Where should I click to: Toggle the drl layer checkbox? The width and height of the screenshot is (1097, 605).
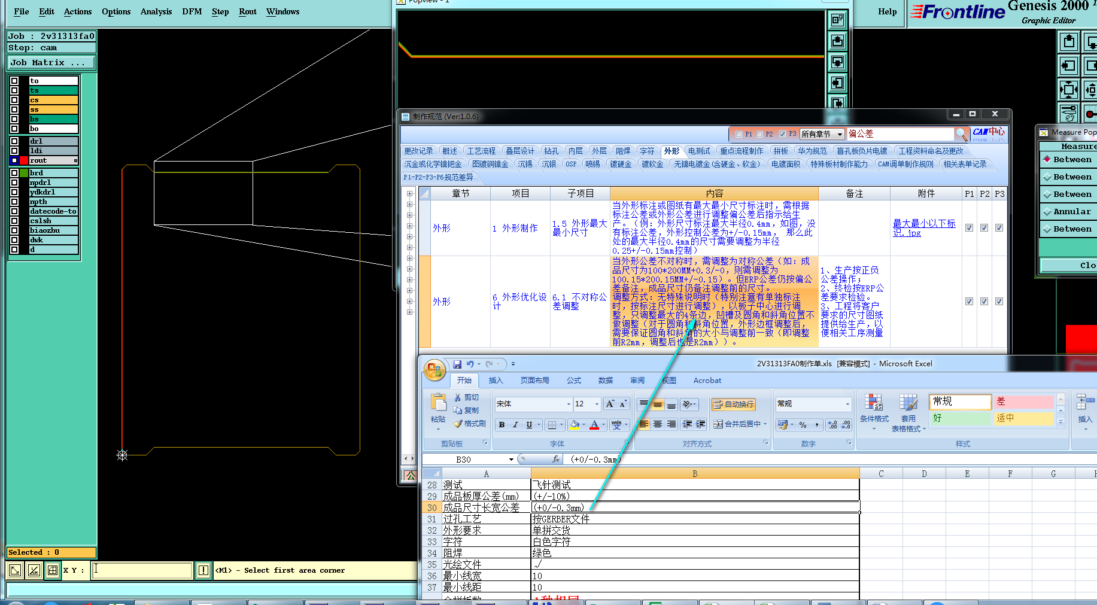point(14,141)
